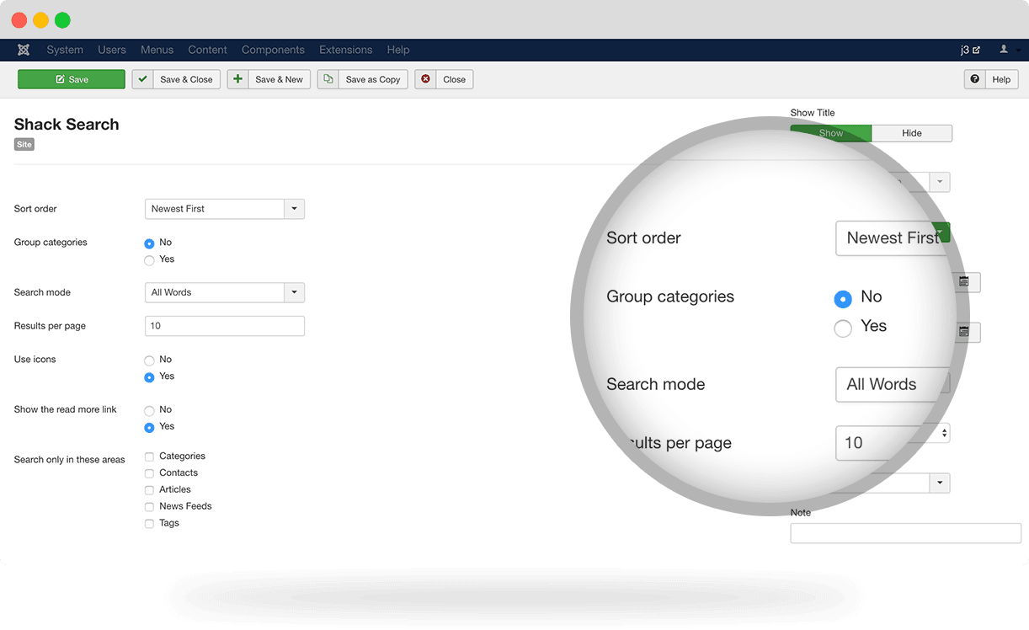
Task: Open the Sort order dropdown arrow
Action: click(294, 209)
